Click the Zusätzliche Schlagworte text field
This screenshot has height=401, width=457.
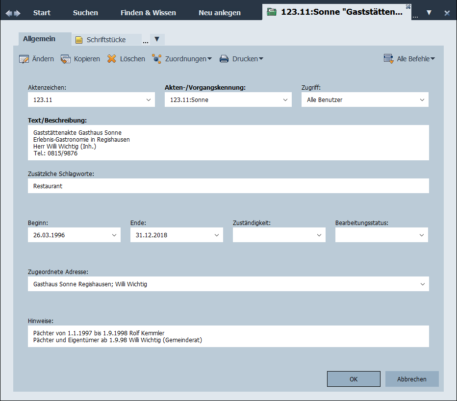[228, 186]
